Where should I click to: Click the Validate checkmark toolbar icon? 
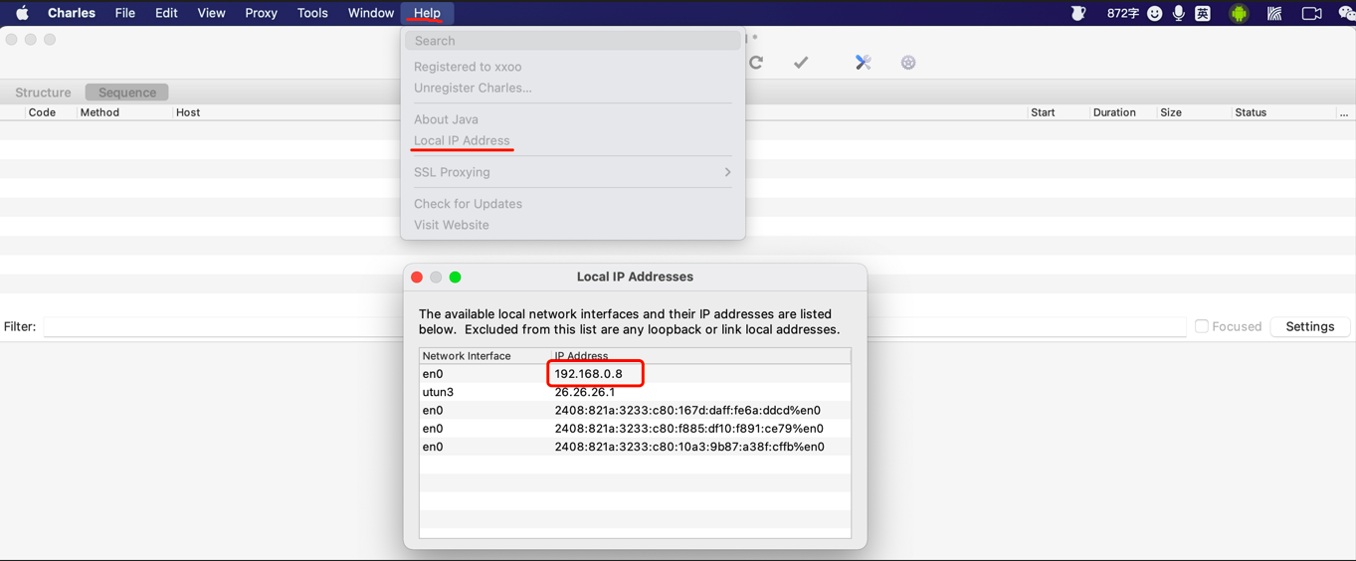click(x=801, y=63)
